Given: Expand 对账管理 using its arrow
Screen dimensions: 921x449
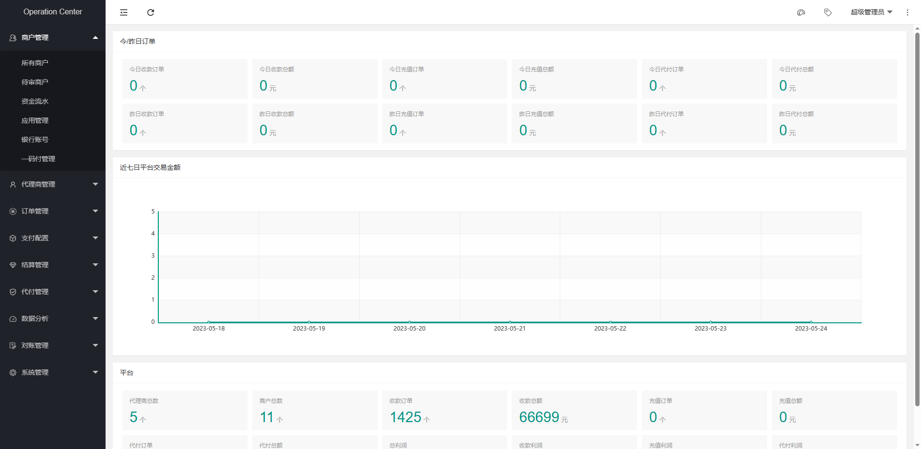Looking at the screenshot, I should (x=95, y=345).
